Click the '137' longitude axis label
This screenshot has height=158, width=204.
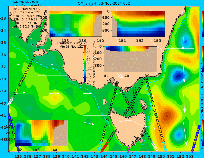click(37, 156)
